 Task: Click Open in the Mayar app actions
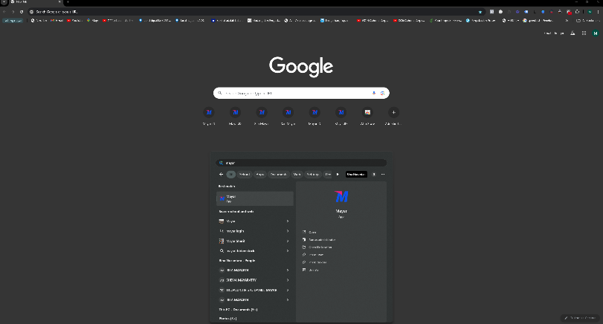(309, 232)
